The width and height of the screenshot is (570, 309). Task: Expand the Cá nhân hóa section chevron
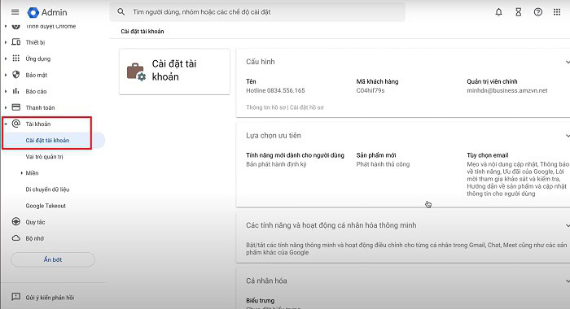[x=567, y=281]
